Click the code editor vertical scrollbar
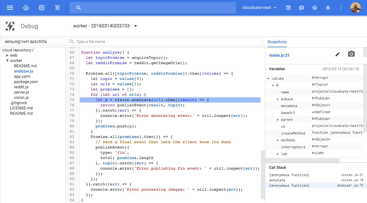367x203 pixels. point(263,175)
